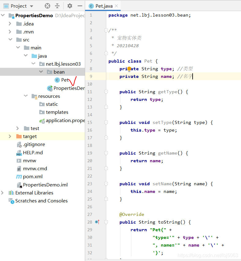
Task: Fold the setName method at line 23
Action: coord(106,184)
